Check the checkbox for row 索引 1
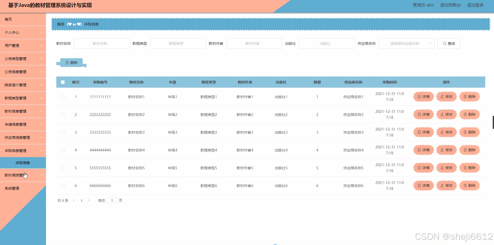 click(63, 97)
